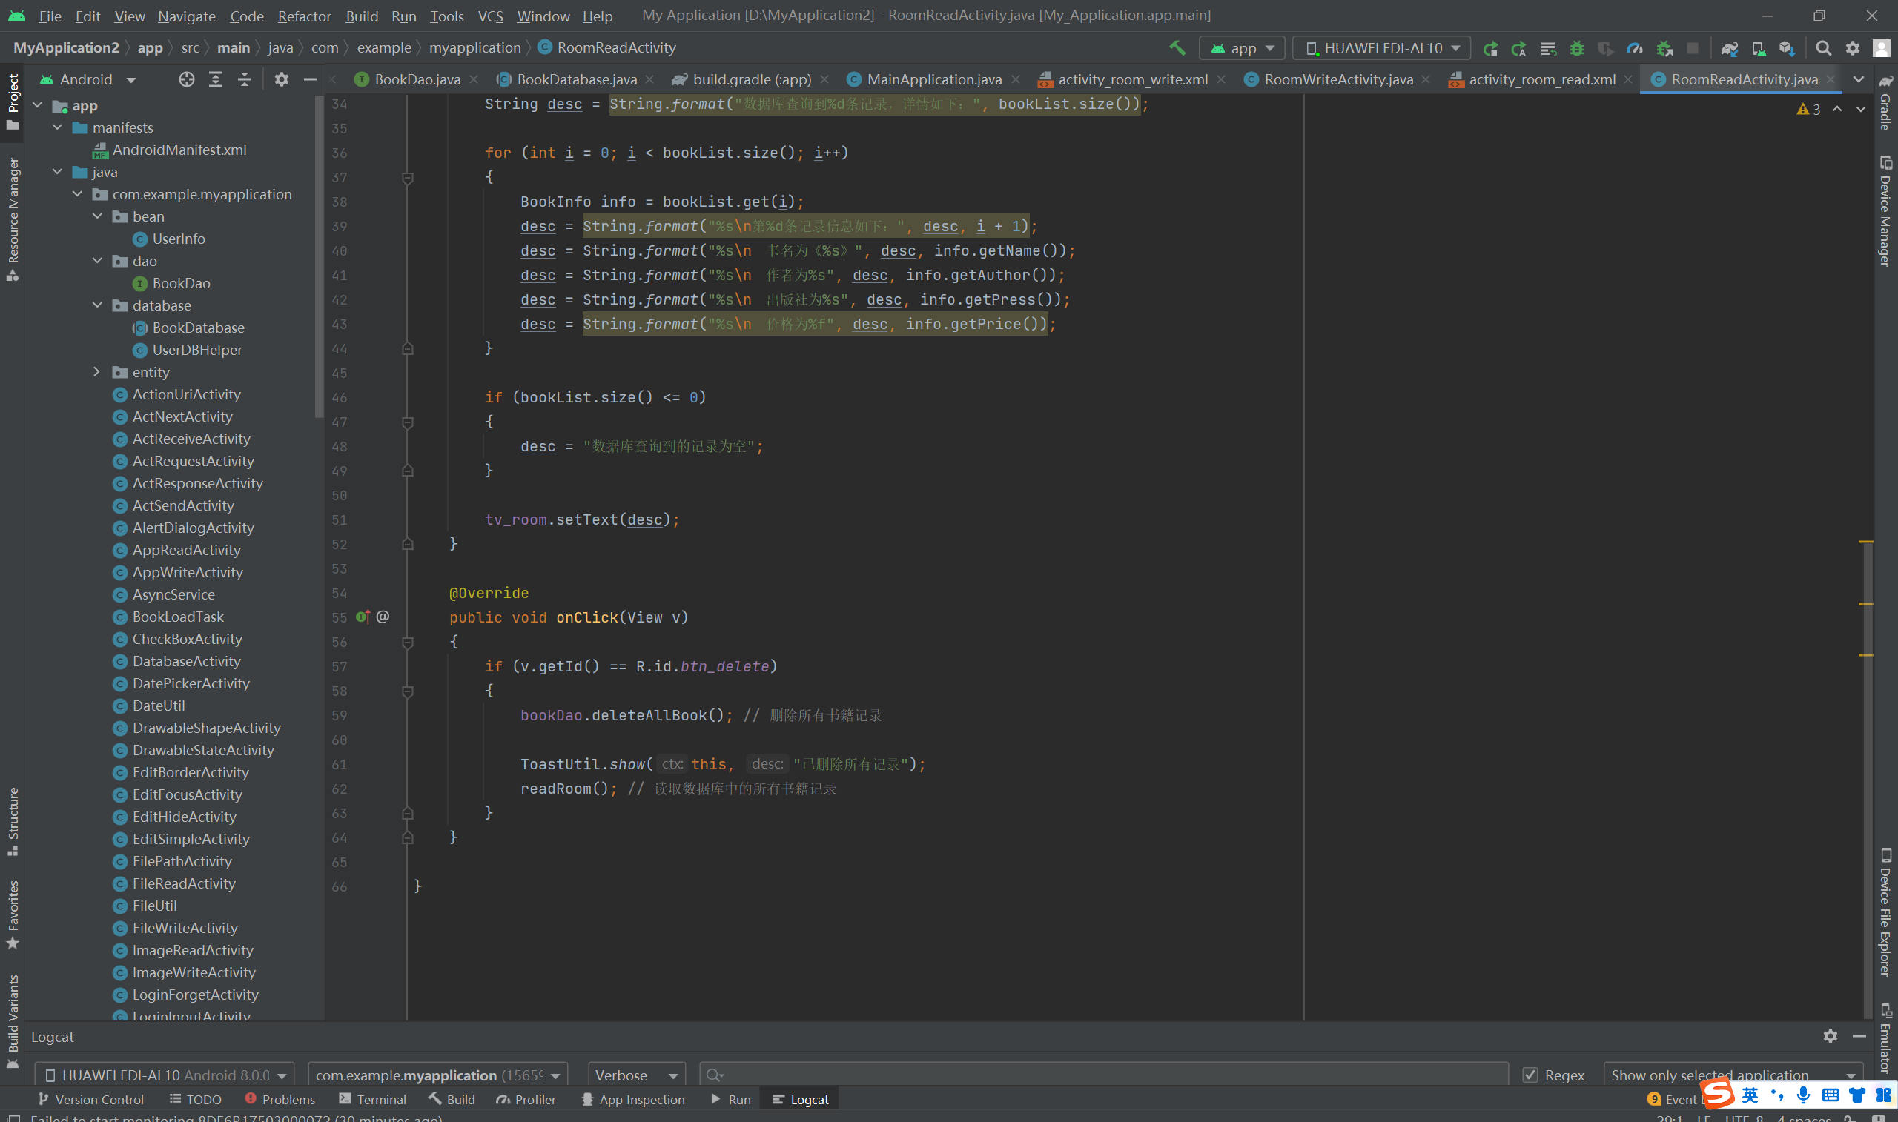Open the SDK Manager icon

1788,48
